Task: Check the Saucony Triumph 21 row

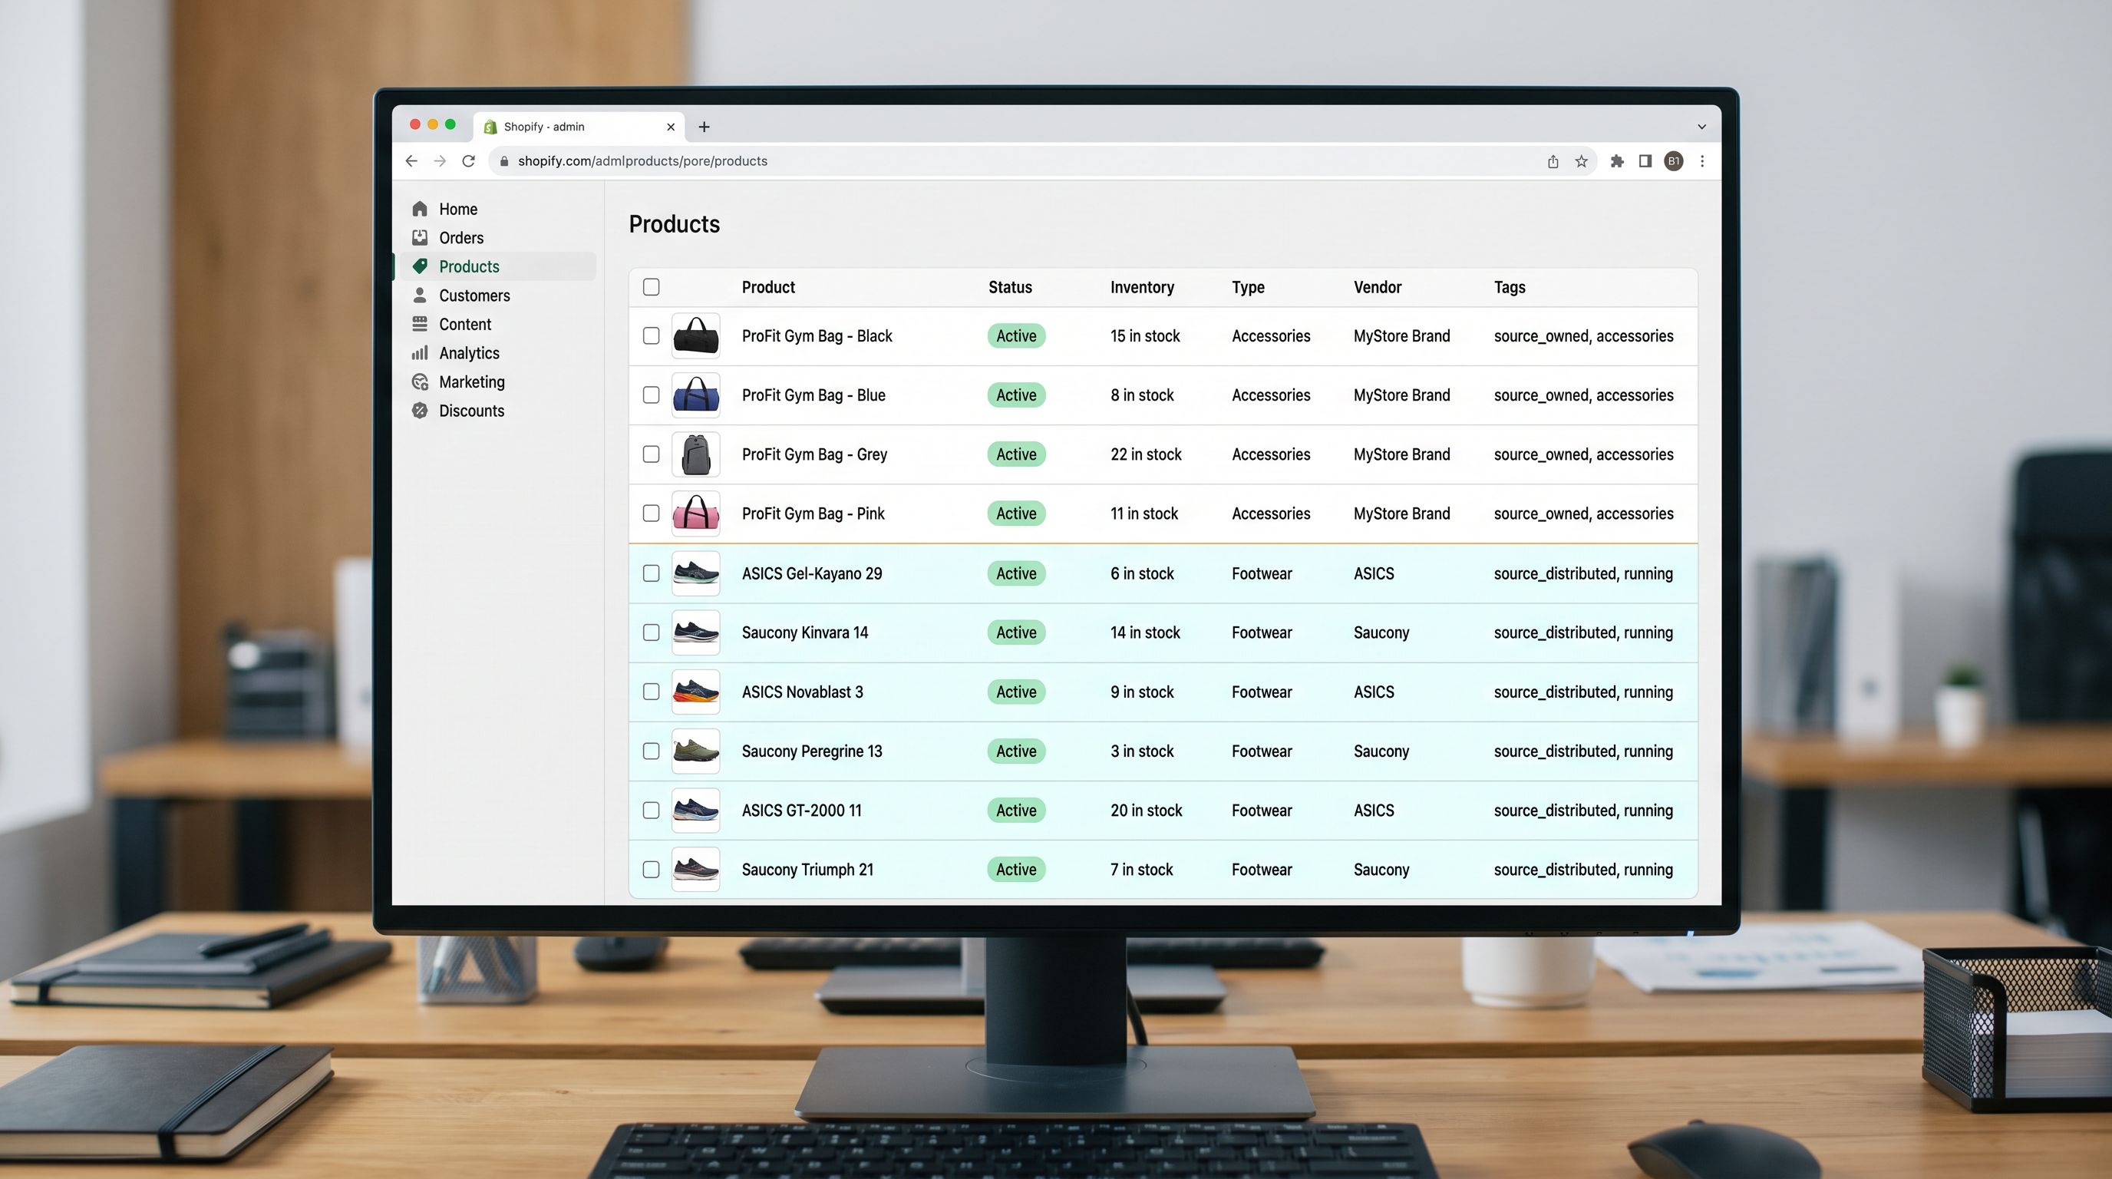Action: pos(651,870)
